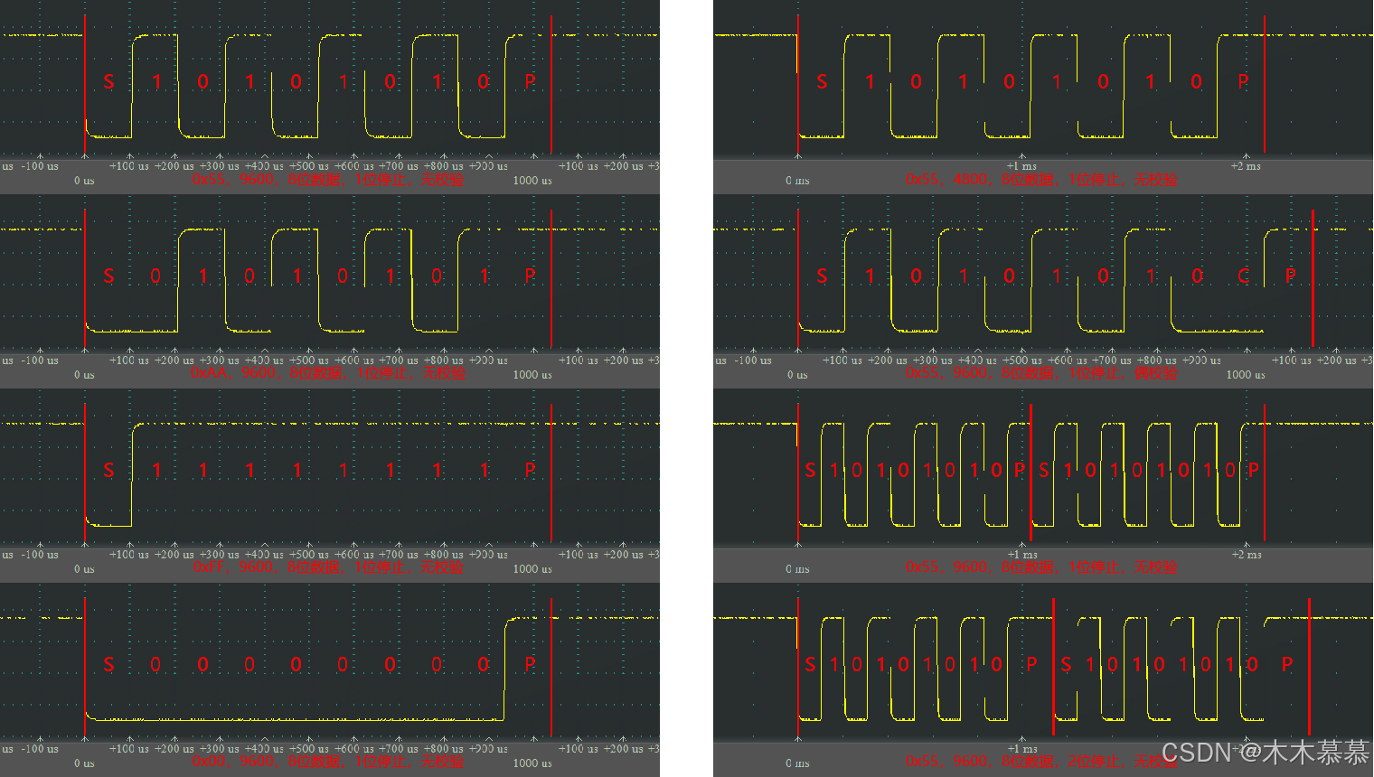1374x777 pixels.
Task: Click the 0xFF frame caption
Action: pyautogui.click(x=330, y=568)
